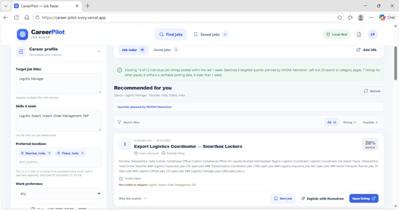
Task: Click the job card company initial icon
Action: 125,144
